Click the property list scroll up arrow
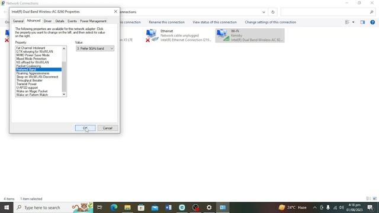The height and width of the screenshot is (213, 379). coord(64,49)
